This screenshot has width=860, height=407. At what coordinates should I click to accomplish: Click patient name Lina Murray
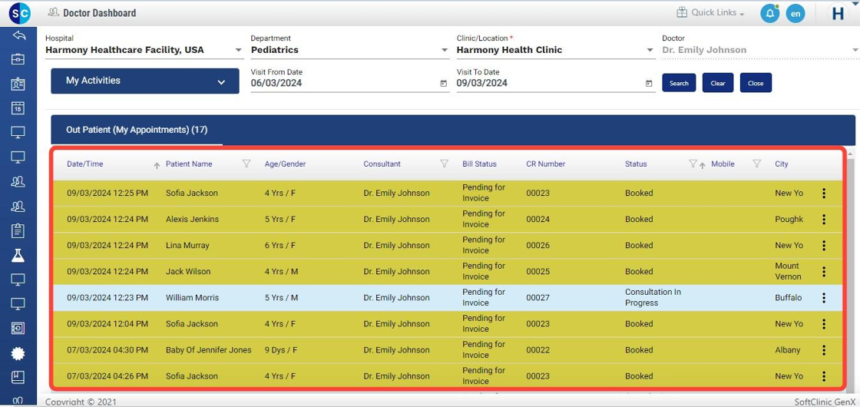point(187,245)
